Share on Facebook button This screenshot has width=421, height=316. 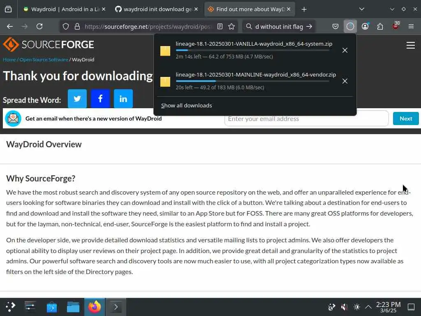coord(100,99)
